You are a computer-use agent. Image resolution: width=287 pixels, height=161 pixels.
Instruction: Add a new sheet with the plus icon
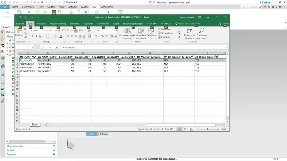click(47, 125)
